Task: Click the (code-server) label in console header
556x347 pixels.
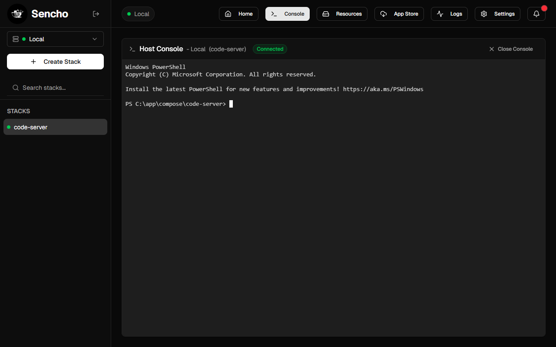Action: coord(228,49)
